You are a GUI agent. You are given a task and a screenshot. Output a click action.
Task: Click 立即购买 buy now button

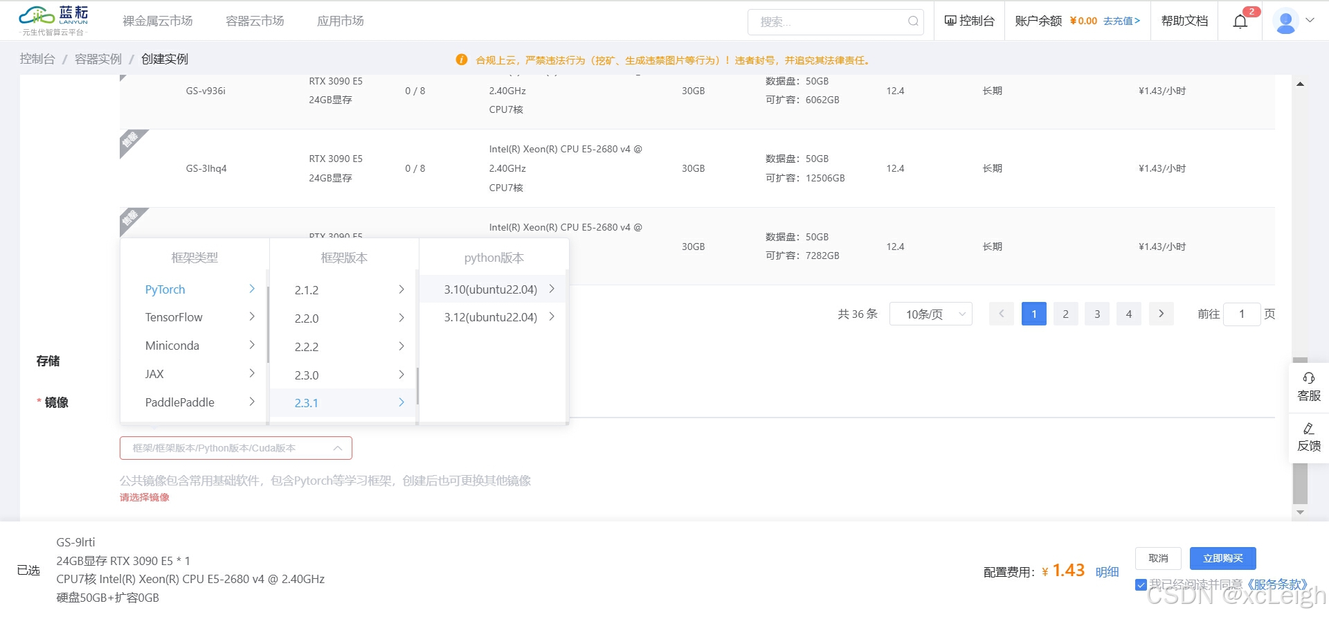1223,558
